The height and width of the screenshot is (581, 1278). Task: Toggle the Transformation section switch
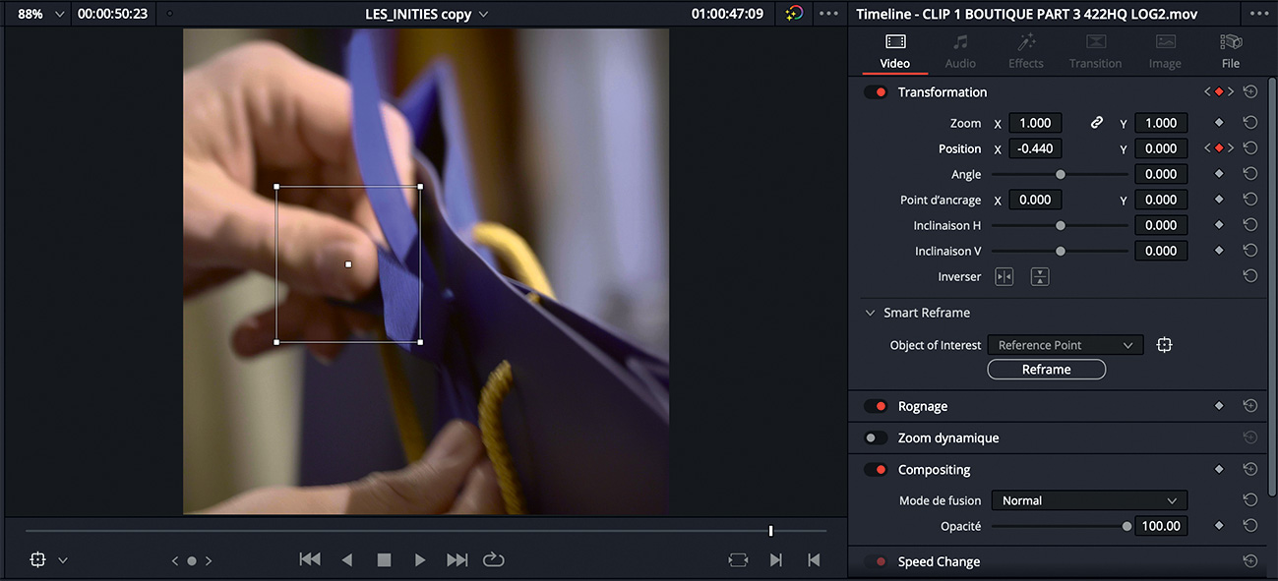[875, 92]
